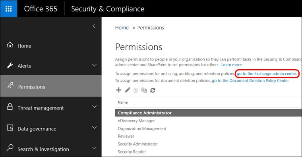Click the Home breadcrumb link
The image size is (302, 157).
[122, 28]
